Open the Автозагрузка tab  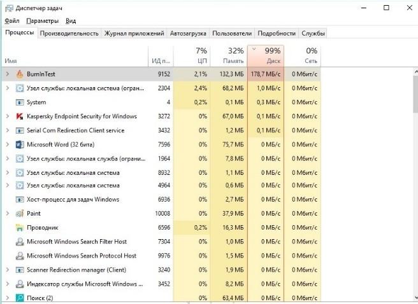point(188,34)
